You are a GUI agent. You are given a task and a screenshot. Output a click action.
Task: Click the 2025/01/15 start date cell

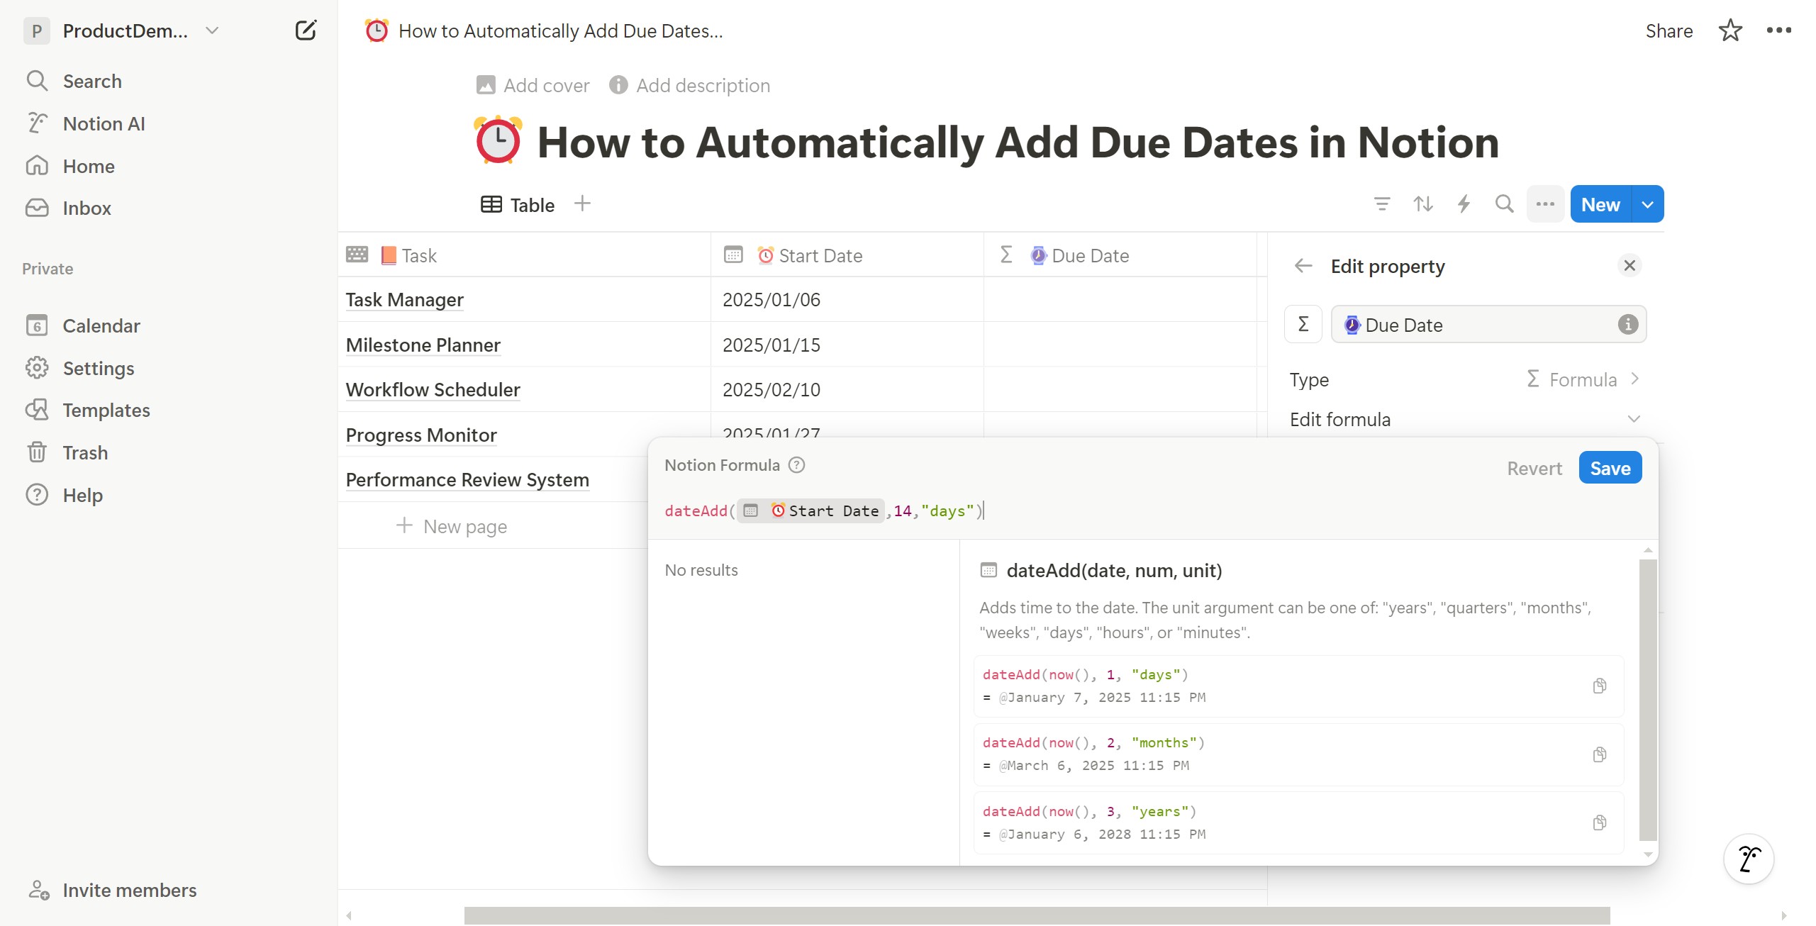click(x=847, y=345)
